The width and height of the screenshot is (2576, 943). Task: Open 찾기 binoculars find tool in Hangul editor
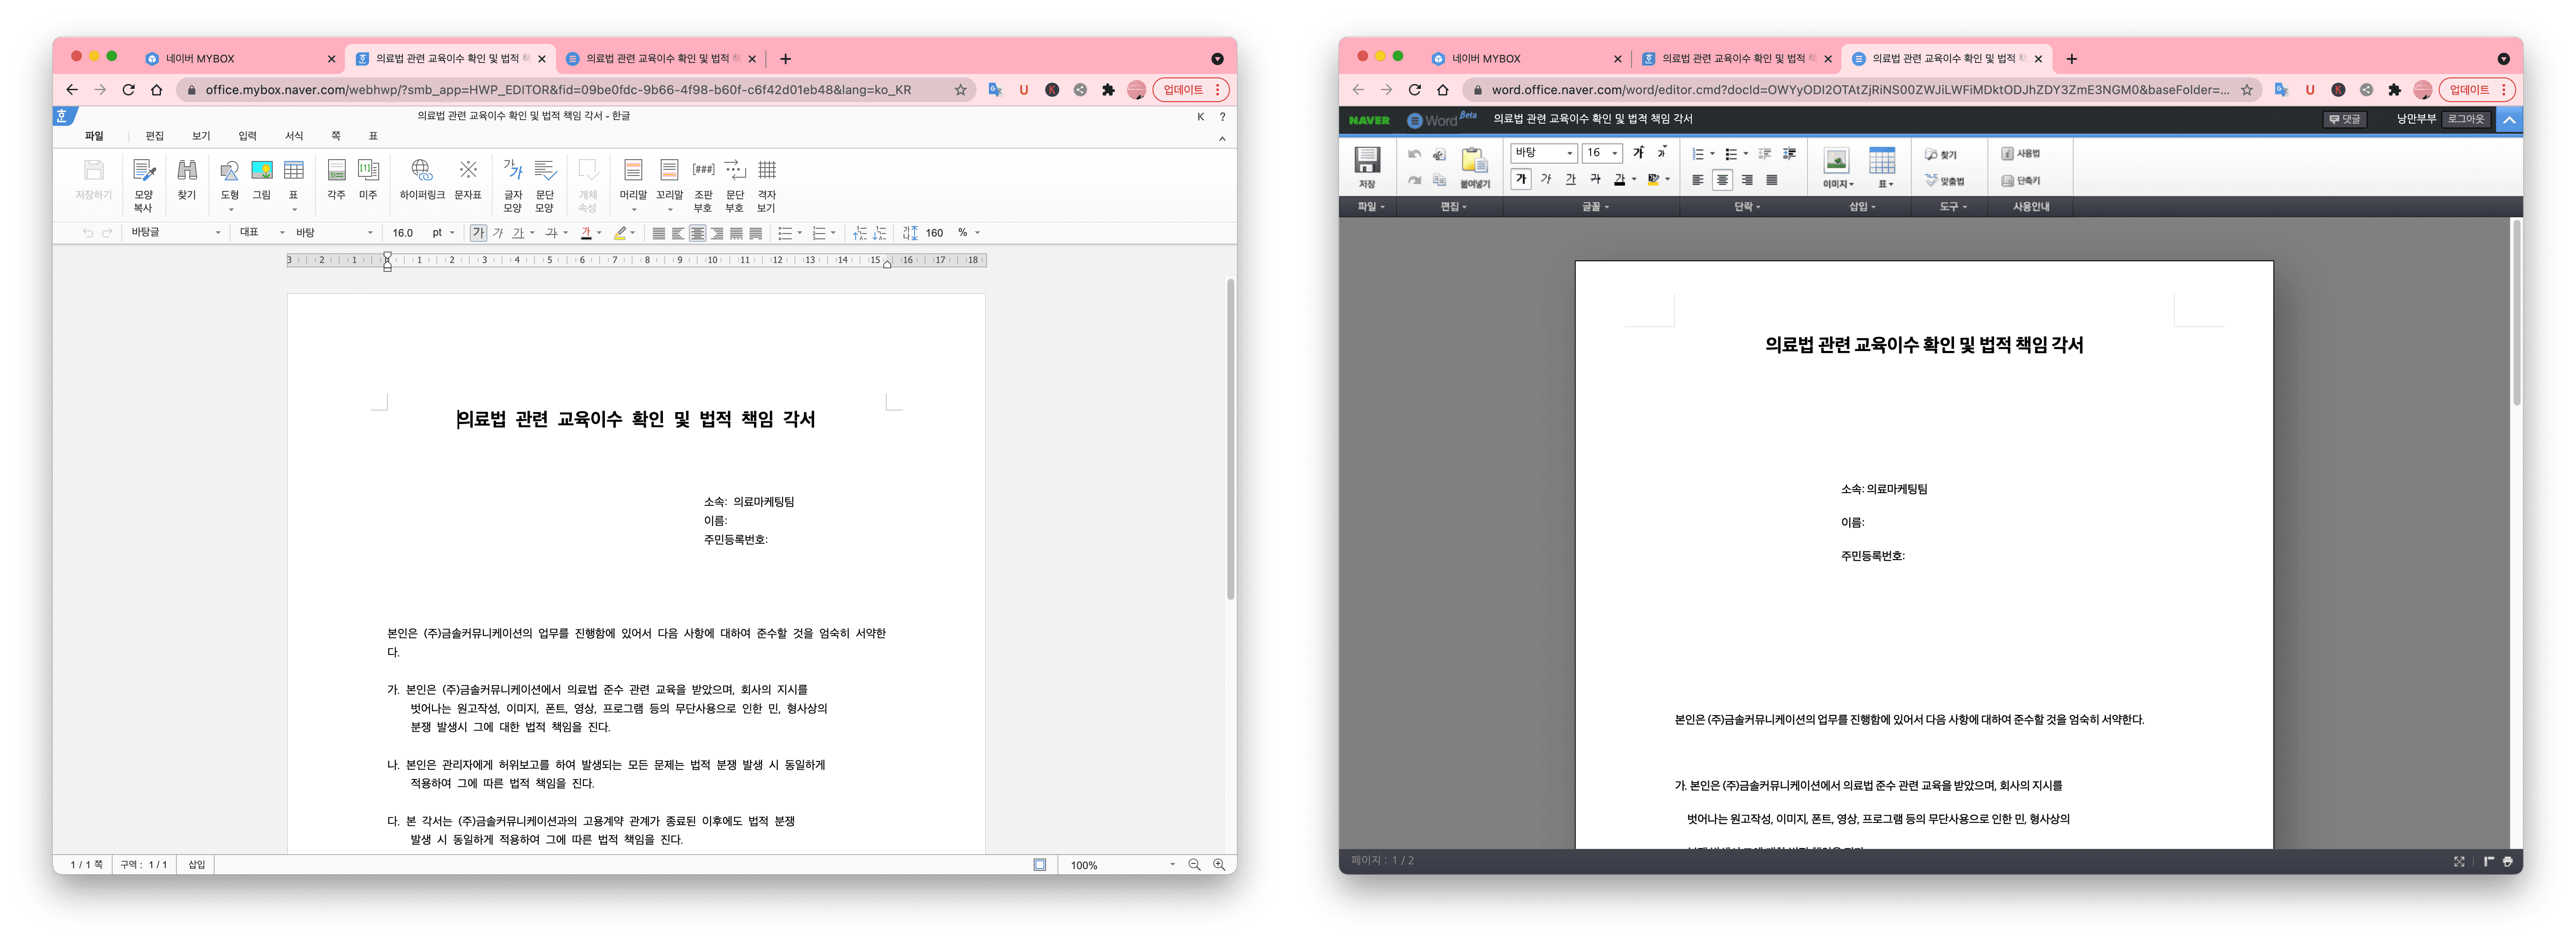tap(187, 179)
